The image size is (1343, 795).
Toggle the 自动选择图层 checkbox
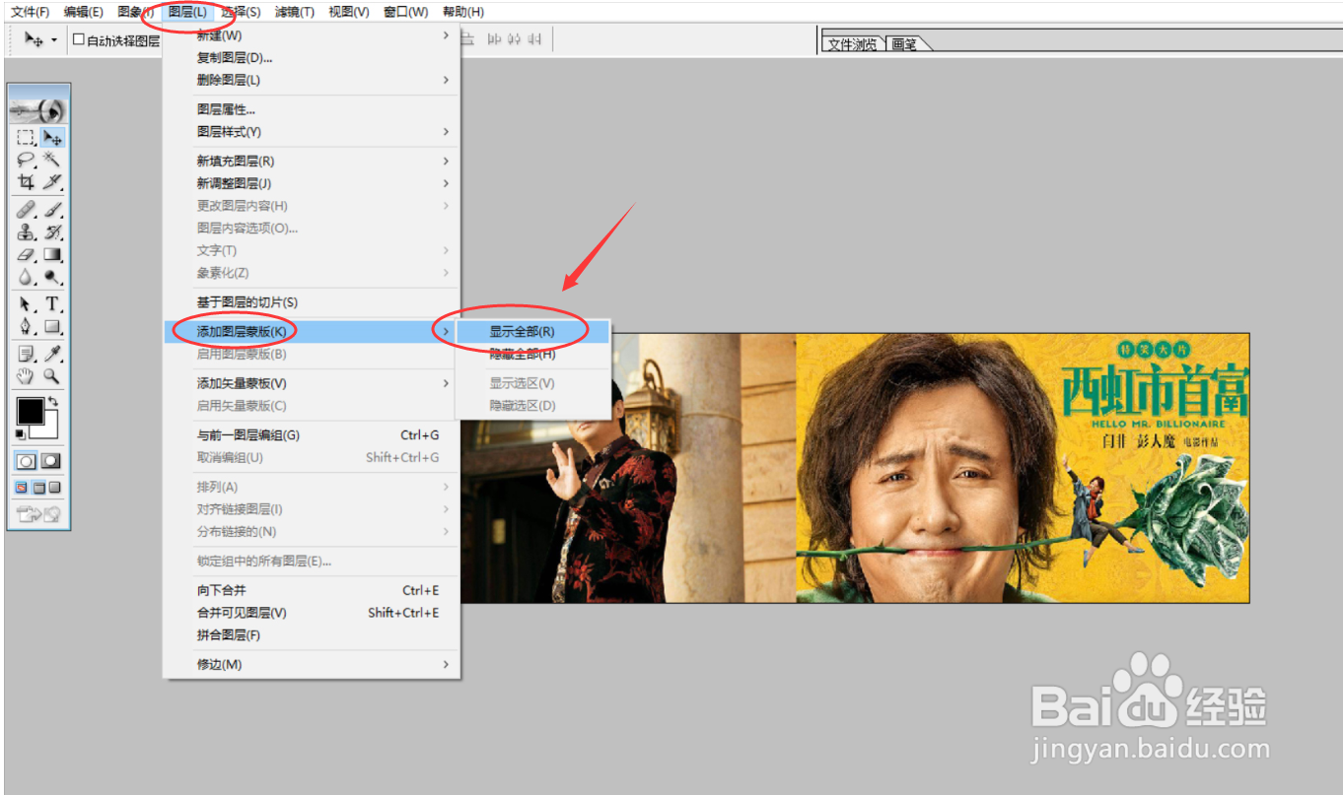tap(79, 40)
